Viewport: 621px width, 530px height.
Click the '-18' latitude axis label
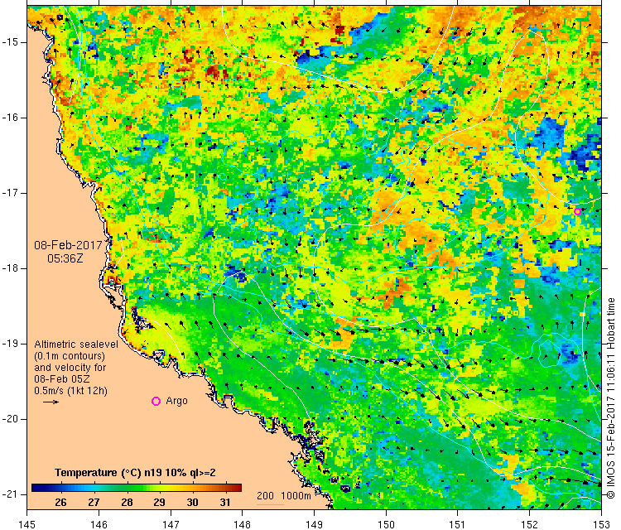pyautogui.click(x=11, y=268)
